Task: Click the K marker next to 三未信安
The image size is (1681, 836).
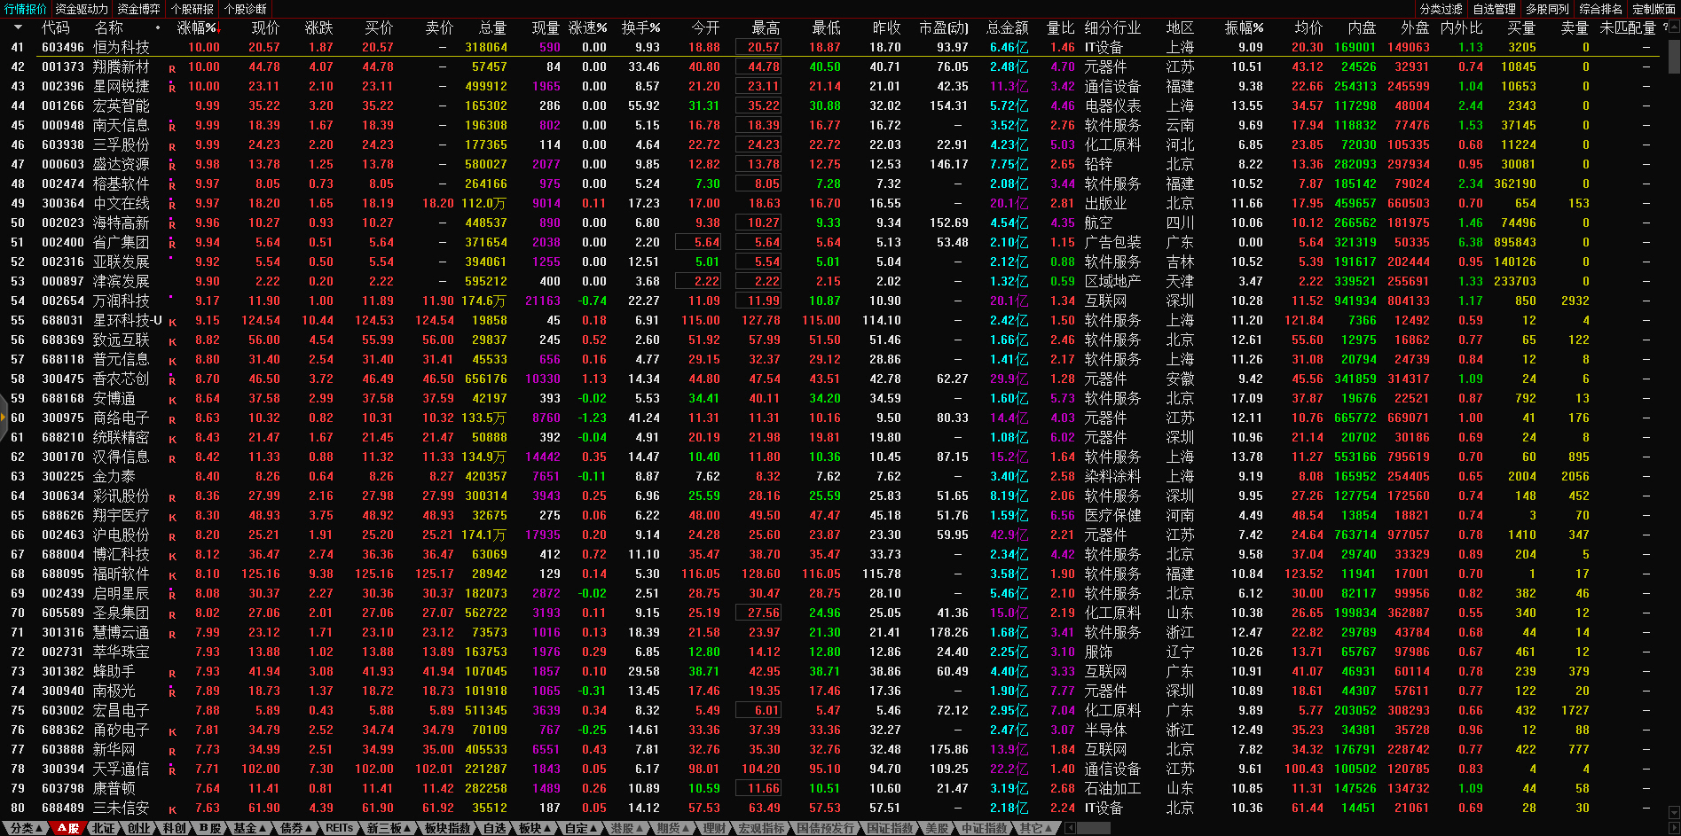Action: [172, 809]
